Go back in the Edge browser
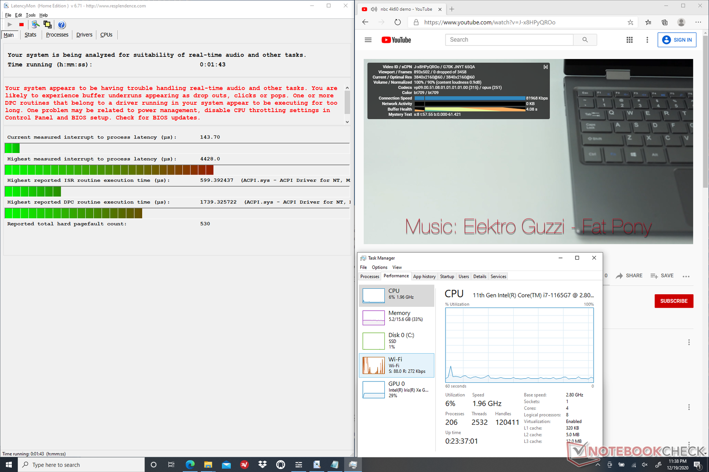The height and width of the screenshot is (472, 709). pyautogui.click(x=365, y=22)
